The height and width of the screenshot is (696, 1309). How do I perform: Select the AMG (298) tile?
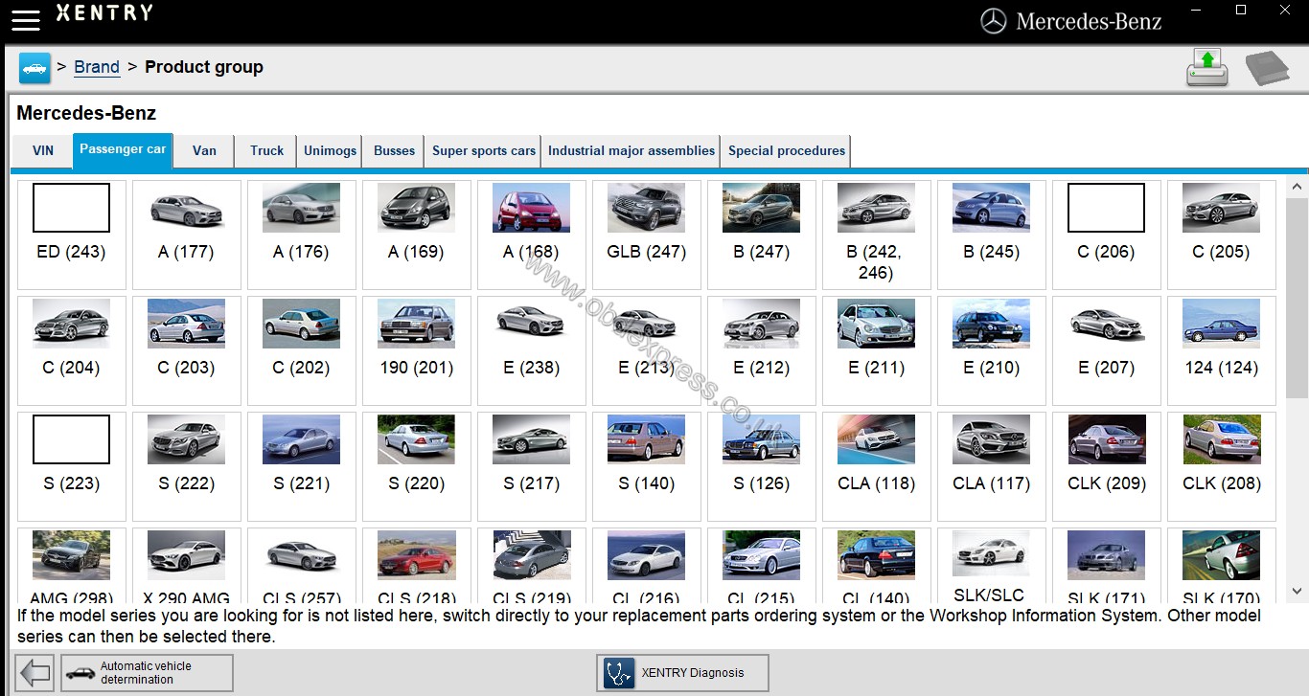point(72,565)
